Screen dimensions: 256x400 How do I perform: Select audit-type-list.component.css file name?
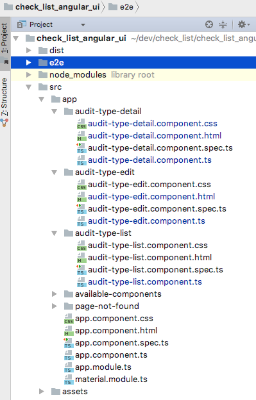(x=148, y=246)
